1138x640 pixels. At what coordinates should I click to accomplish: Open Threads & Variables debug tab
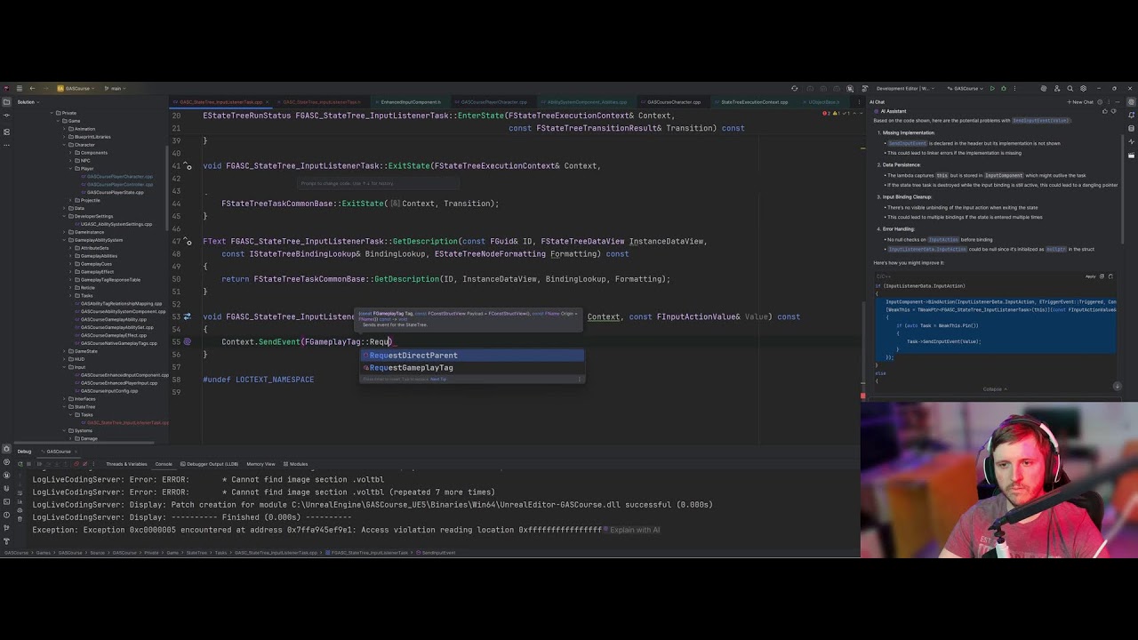[126, 464]
